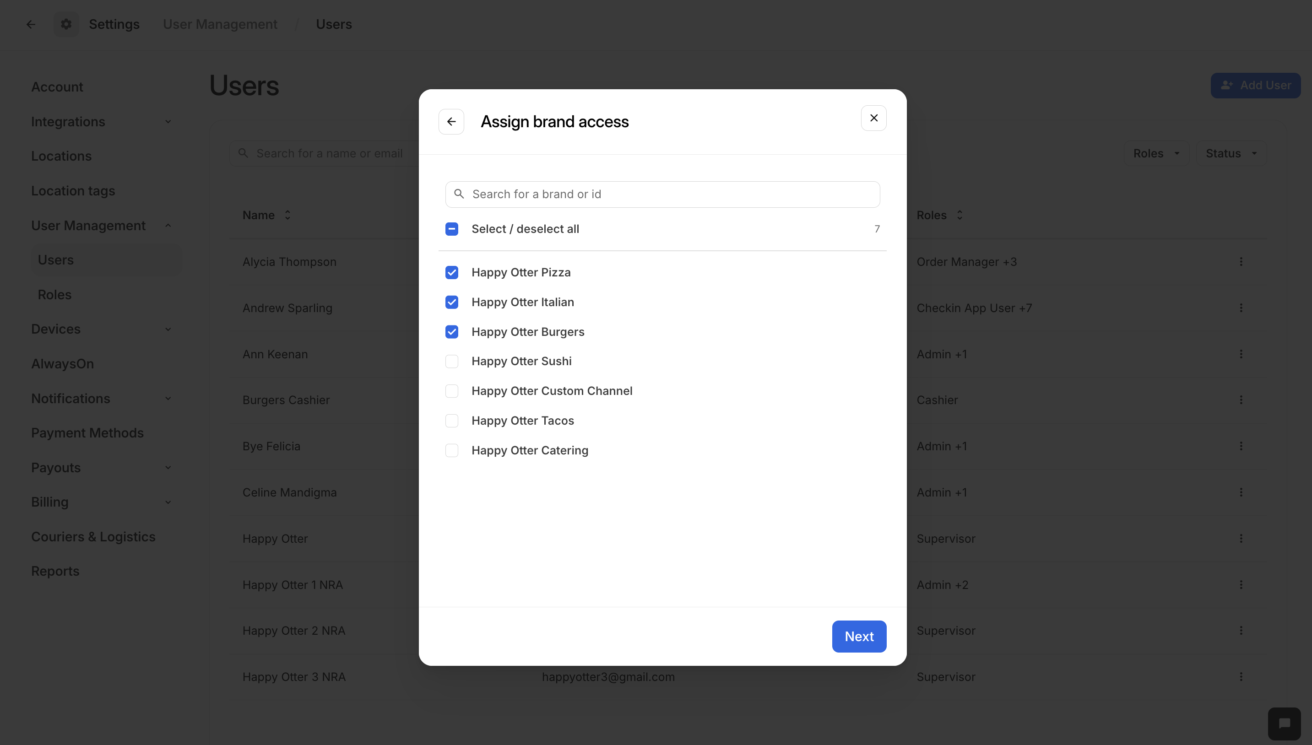Click the Add User button
The width and height of the screenshot is (1312, 745).
[1256, 85]
